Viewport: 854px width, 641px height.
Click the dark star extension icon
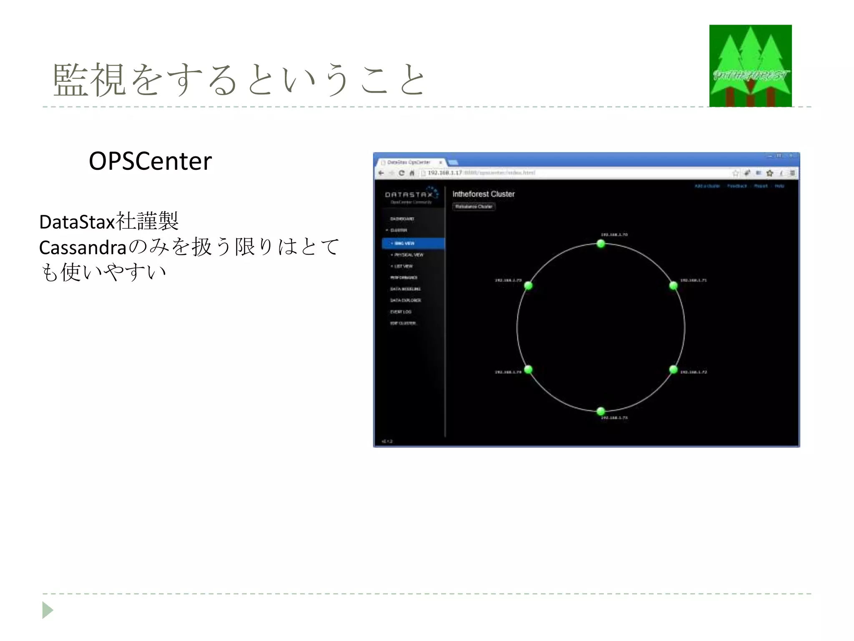770,173
